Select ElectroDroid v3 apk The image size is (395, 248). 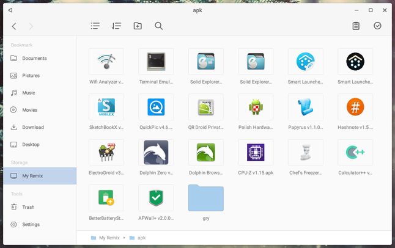[x=106, y=152]
